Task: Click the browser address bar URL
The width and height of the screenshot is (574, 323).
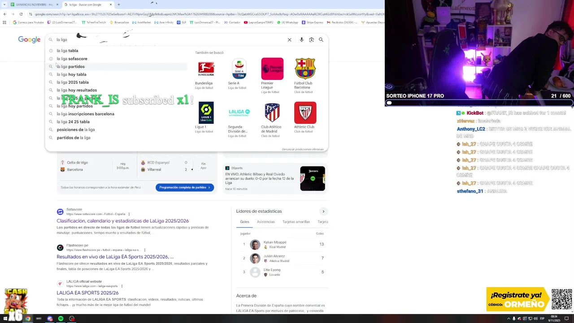Action: coord(206,14)
